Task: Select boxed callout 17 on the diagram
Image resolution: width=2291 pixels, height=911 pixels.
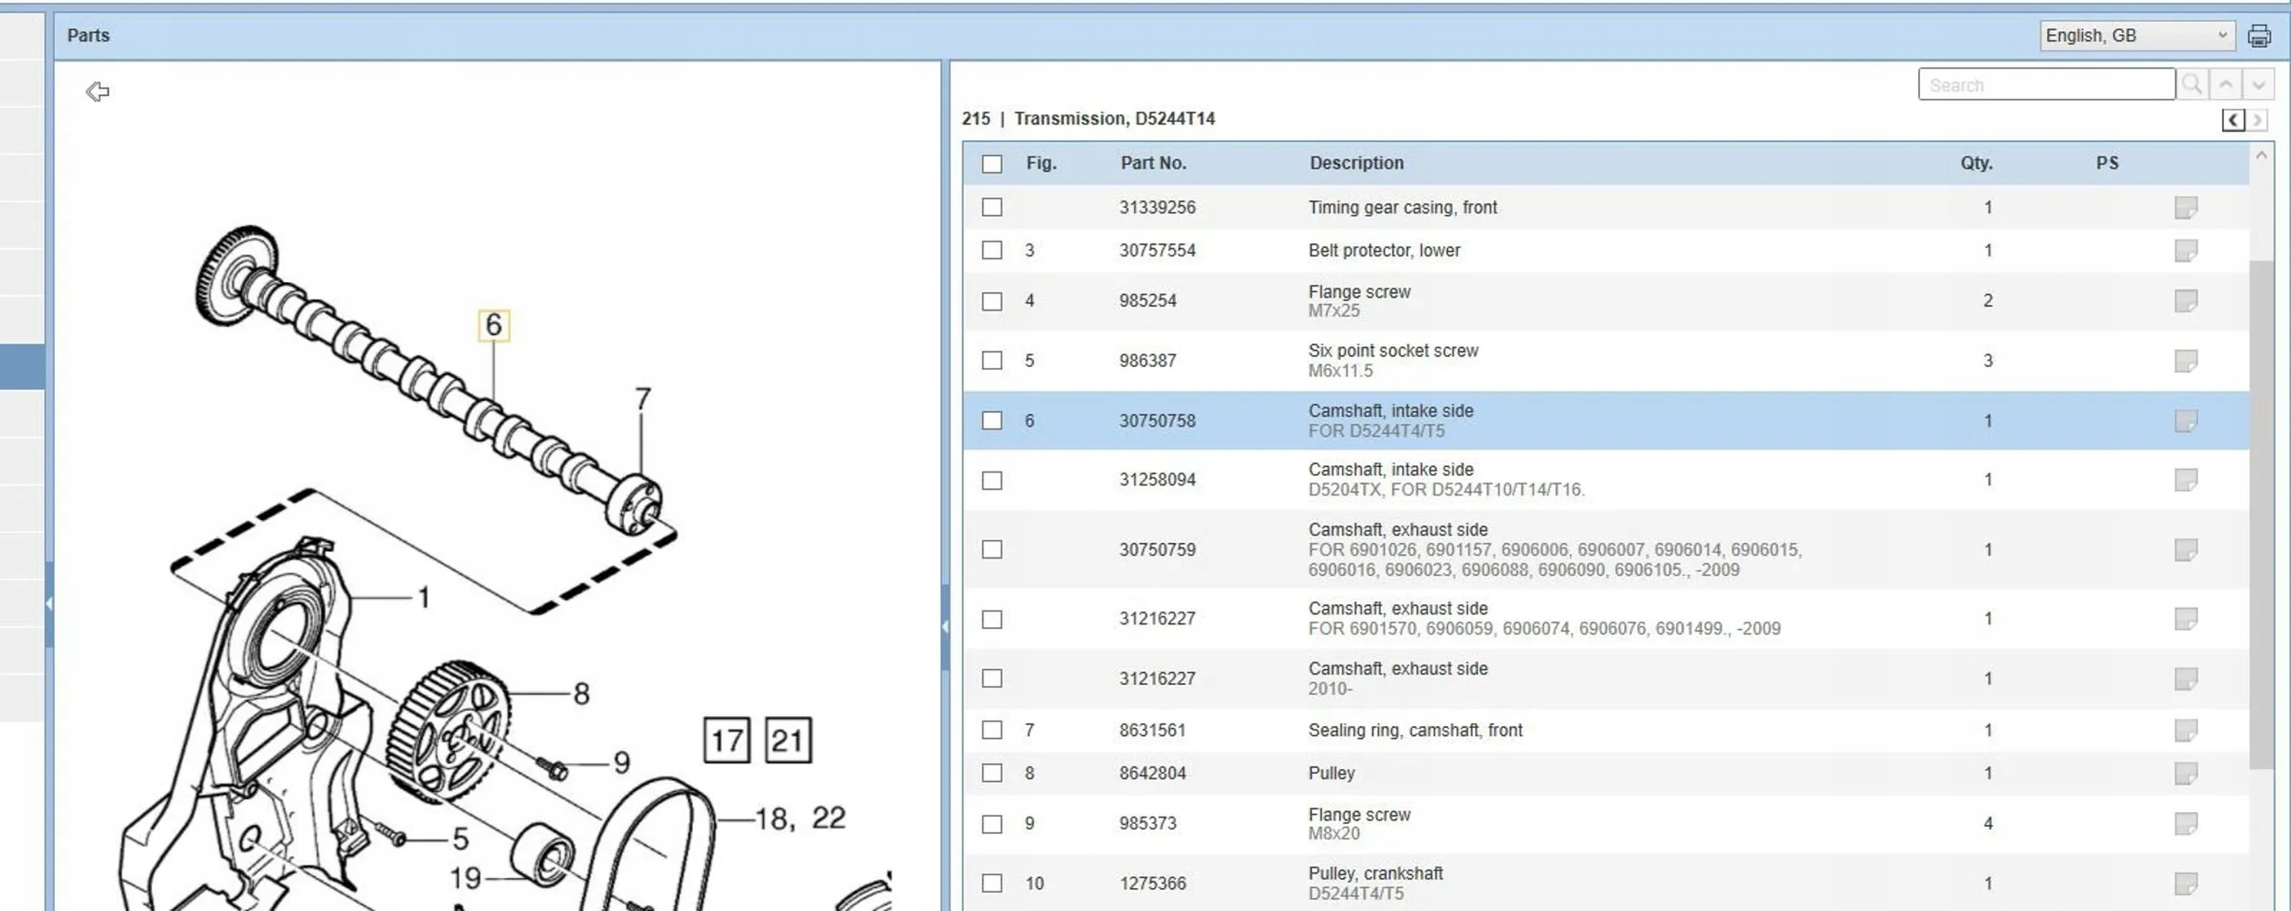Action: point(727,740)
